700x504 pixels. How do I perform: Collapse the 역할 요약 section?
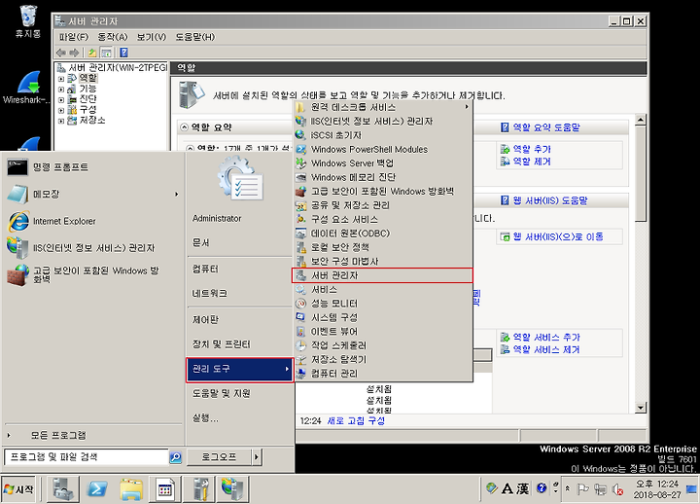[x=184, y=127]
